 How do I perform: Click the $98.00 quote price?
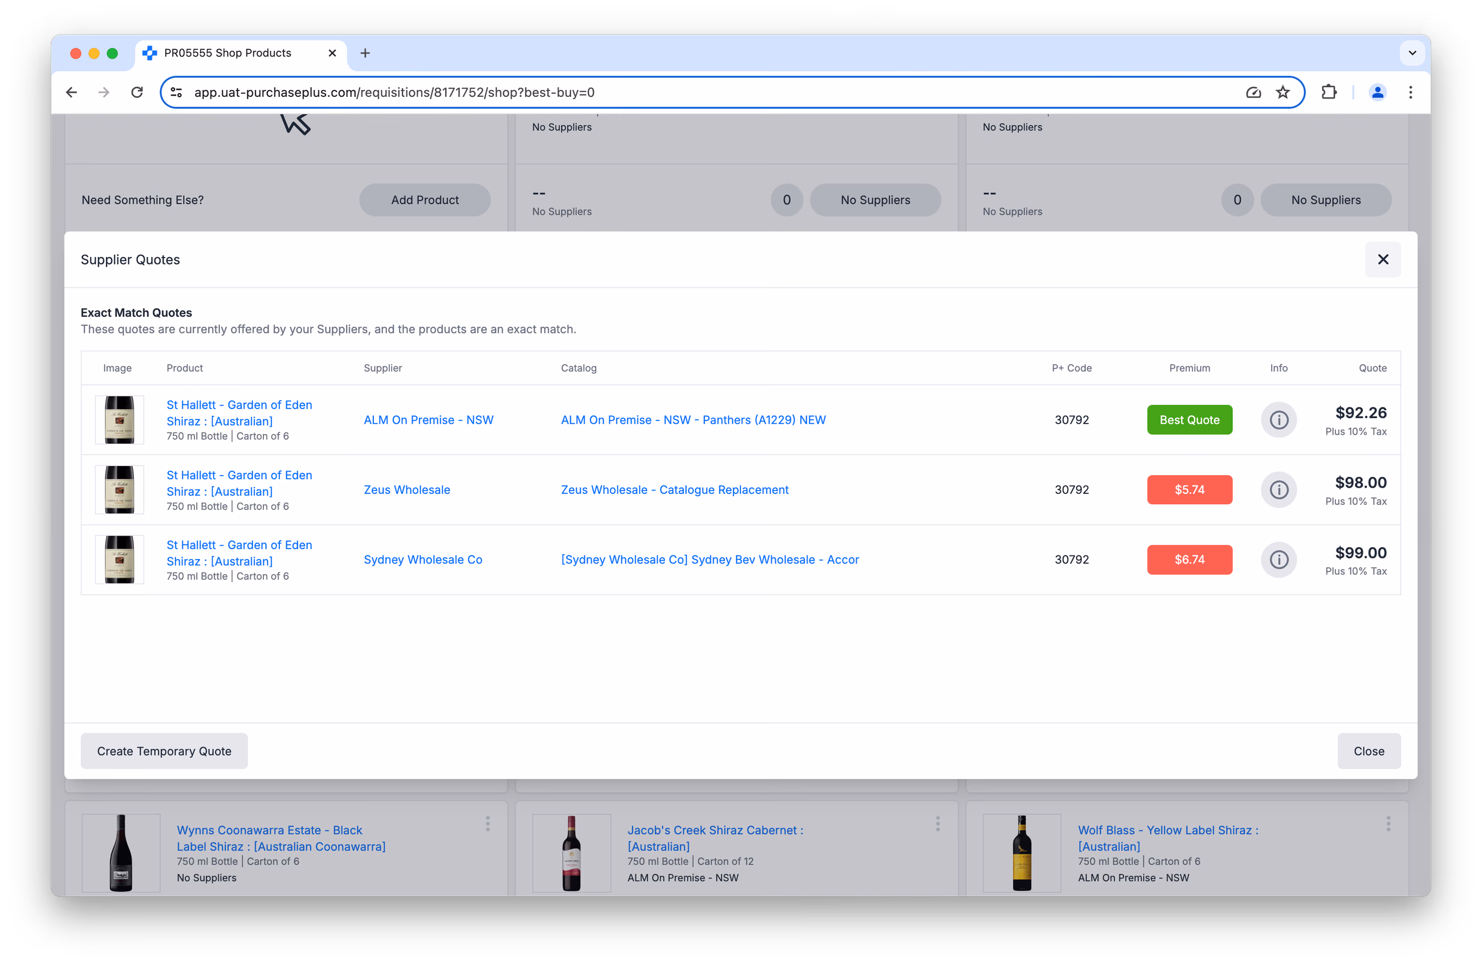point(1361,483)
